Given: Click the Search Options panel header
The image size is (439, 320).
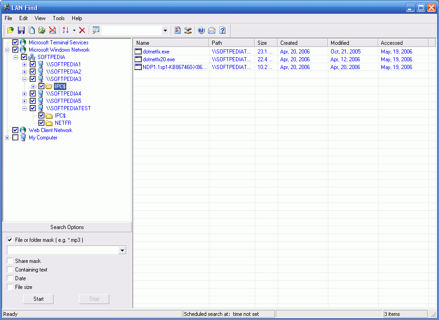Looking at the screenshot, I should [67, 227].
